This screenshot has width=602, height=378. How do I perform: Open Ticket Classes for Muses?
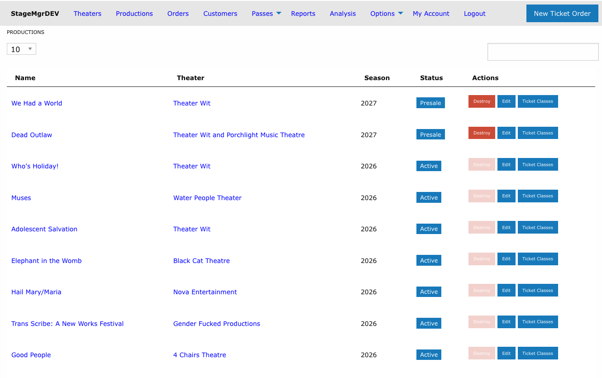[x=538, y=196]
